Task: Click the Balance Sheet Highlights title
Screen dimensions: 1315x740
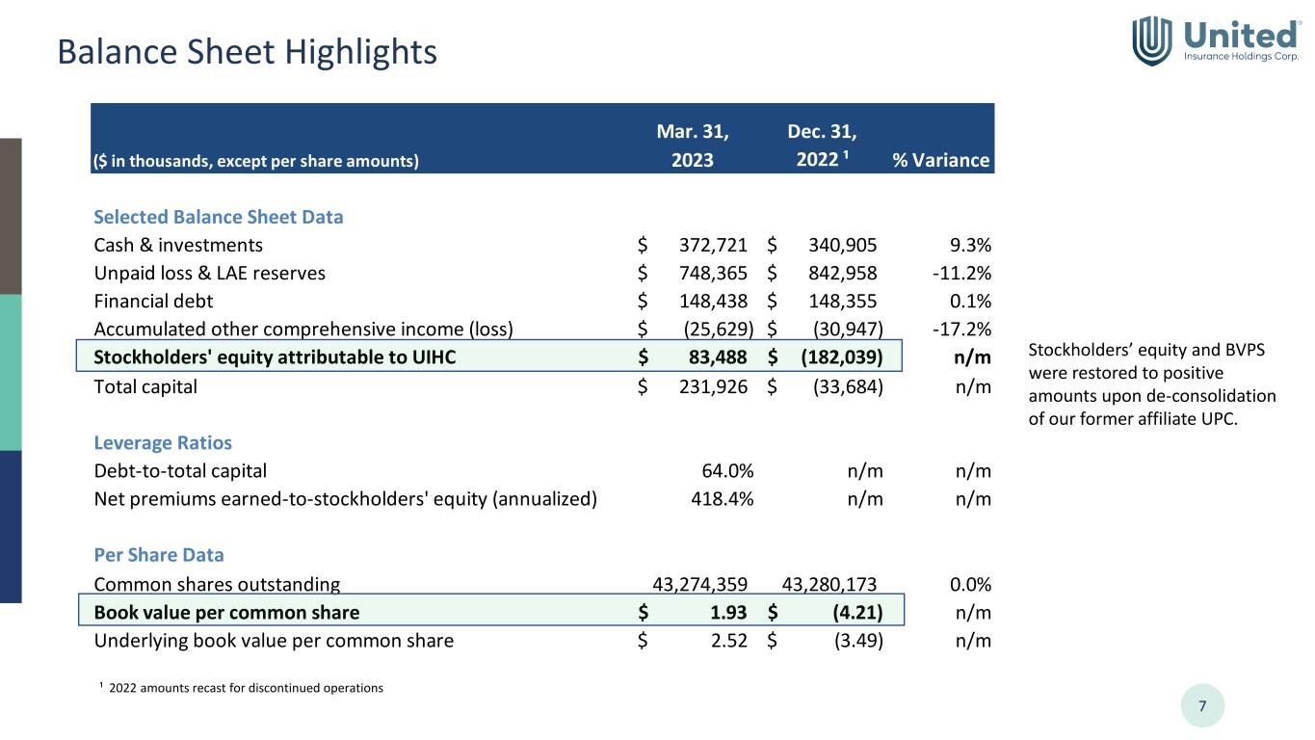Action: click(x=247, y=52)
